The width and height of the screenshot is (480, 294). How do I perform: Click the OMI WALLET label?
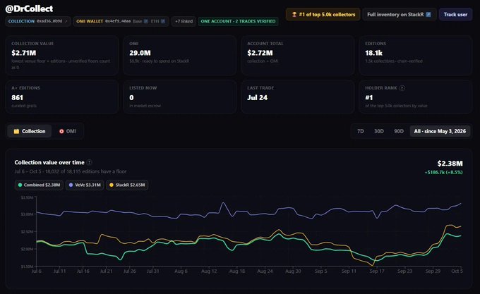(90, 21)
